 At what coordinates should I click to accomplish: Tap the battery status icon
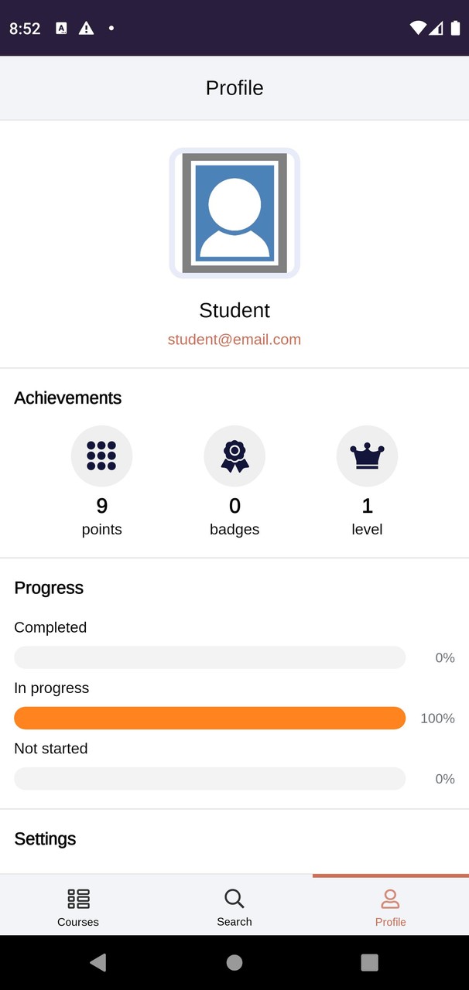coord(455,29)
